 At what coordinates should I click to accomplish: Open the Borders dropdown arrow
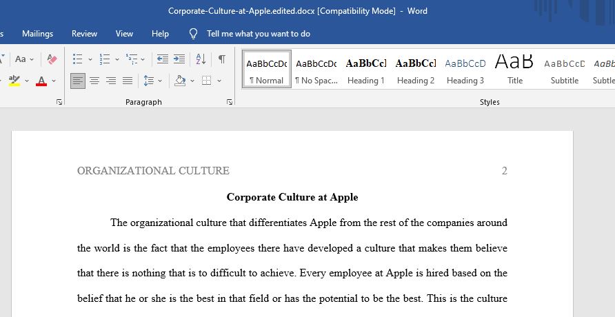tap(219, 81)
